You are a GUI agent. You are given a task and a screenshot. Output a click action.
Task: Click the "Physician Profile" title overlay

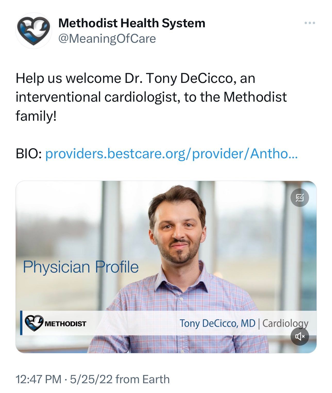coord(81,267)
